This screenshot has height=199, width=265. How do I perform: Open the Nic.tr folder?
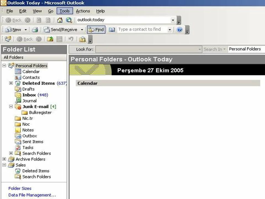pyautogui.click(x=28, y=119)
